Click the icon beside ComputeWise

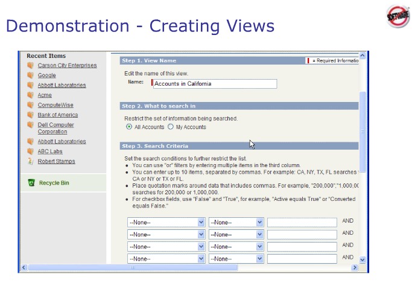[x=30, y=105]
